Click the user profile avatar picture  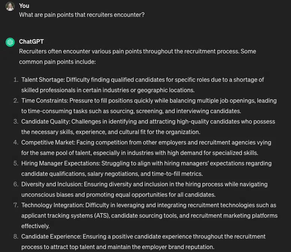pos(10,6)
